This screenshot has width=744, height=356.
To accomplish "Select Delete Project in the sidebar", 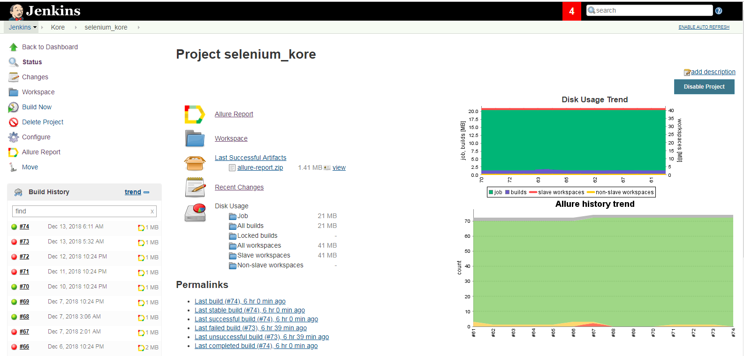I will tap(43, 122).
